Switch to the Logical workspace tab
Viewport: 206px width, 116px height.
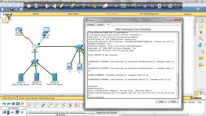(x=7, y=14)
